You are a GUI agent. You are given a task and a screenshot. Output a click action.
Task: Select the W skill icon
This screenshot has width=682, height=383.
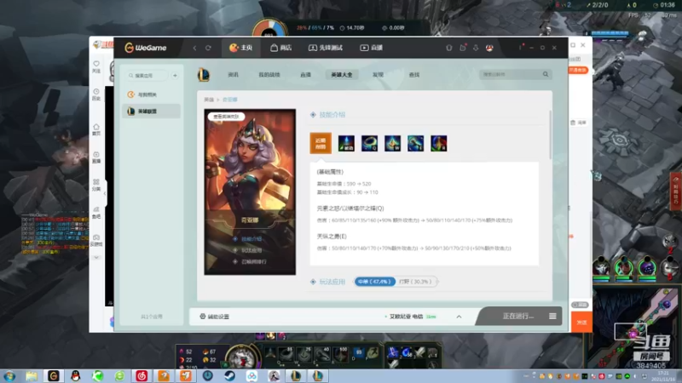point(392,143)
